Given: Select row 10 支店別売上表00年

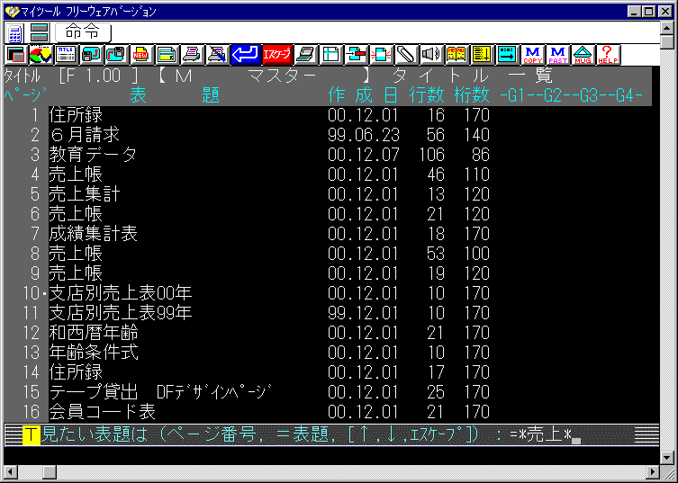Looking at the screenshot, I should 328,293.
